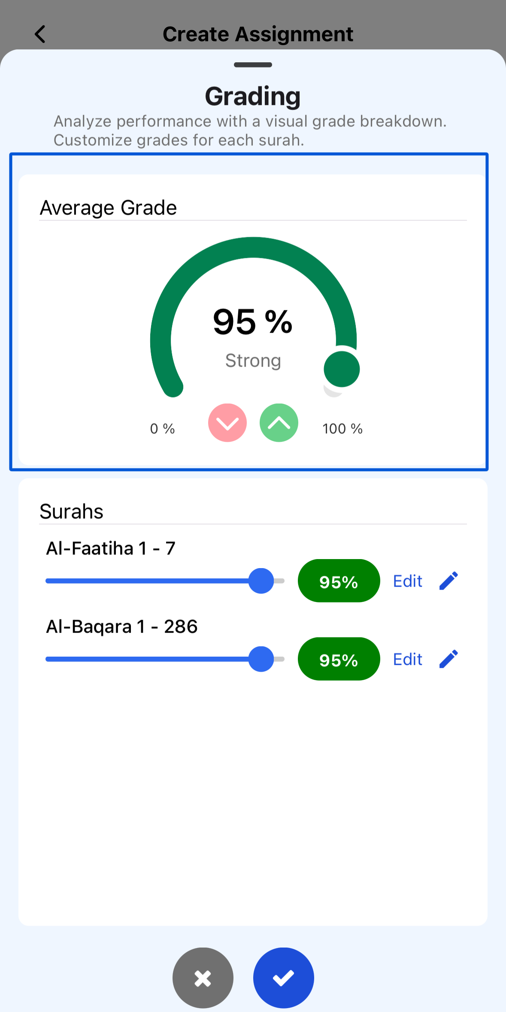This screenshot has width=506, height=1012.
Task: Confirm grading with the blue checkmark button
Action: click(284, 978)
